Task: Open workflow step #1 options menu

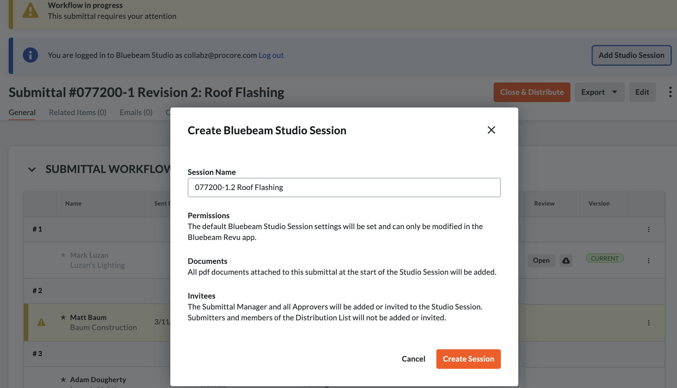Action: coord(648,229)
